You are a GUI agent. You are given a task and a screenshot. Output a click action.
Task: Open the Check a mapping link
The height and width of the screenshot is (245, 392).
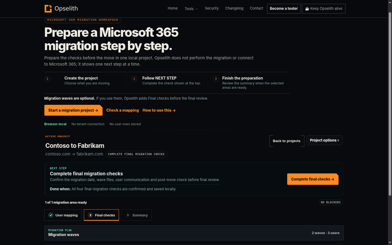(122, 110)
